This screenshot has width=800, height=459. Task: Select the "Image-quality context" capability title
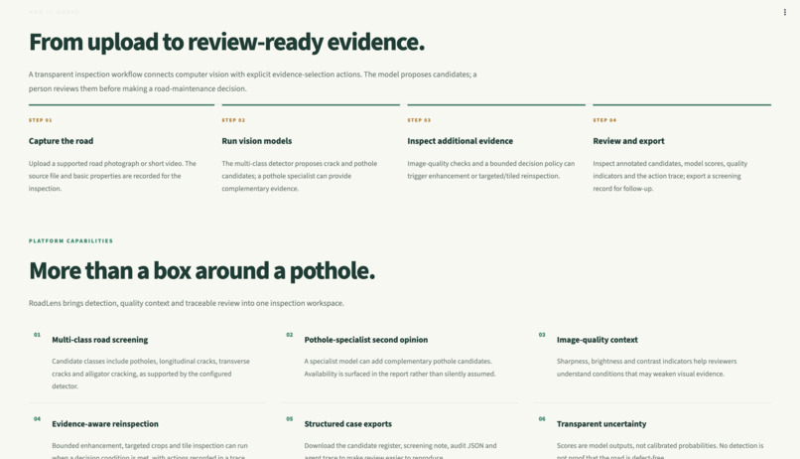598,340
